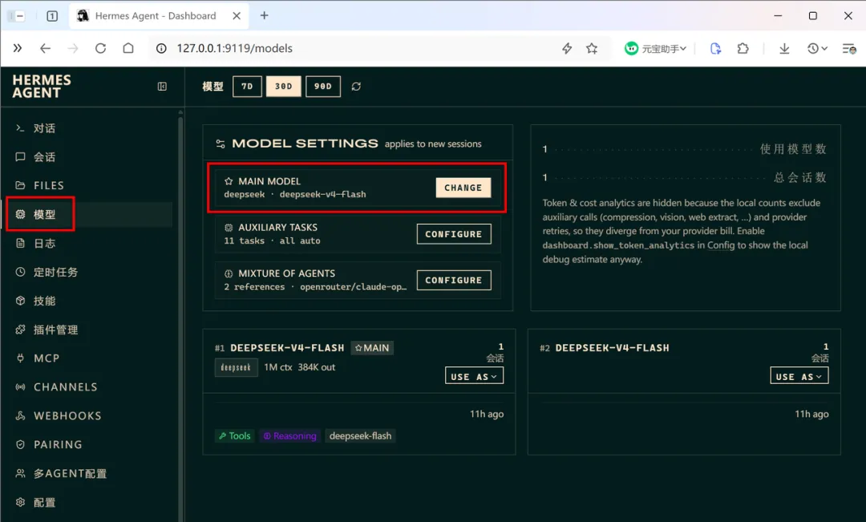Close the Hermes Agent - Dashboard tab
866x522 pixels.
(x=237, y=16)
